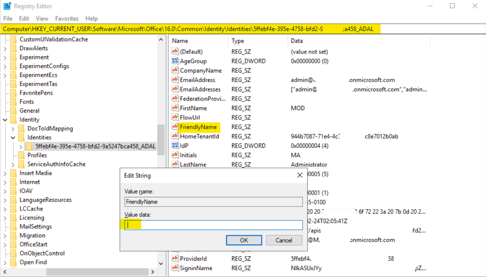Select the ExperimentConfigs key
The width and height of the screenshot is (486, 277).
click(44, 66)
